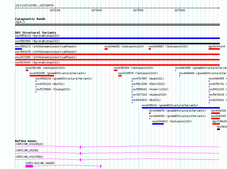
Task: Click the nsv4464995 variant label
Action: (x=218, y=79)
